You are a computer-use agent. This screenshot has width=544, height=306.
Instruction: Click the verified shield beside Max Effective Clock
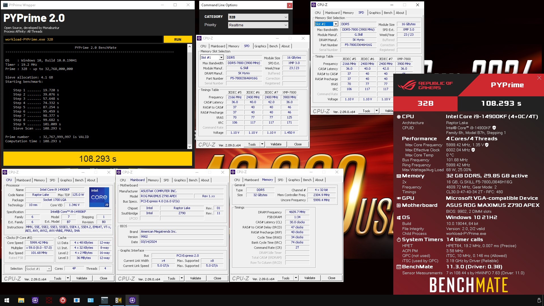473,150
